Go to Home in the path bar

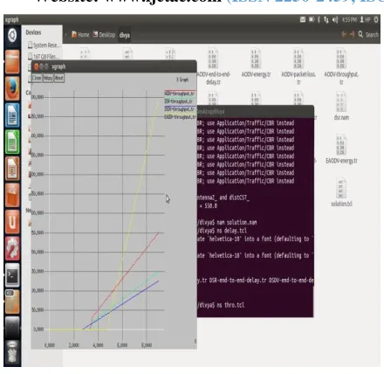[x=80, y=35]
